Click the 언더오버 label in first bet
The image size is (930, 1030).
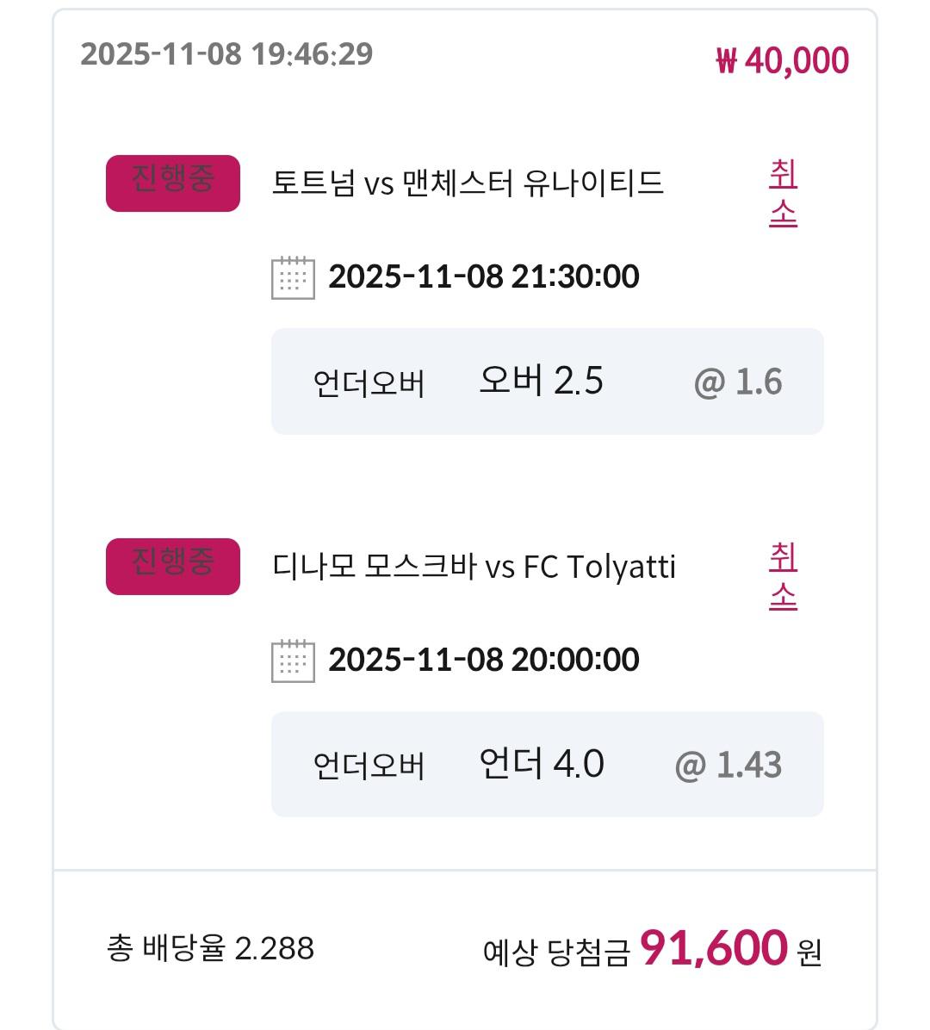[x=369, y=383]
